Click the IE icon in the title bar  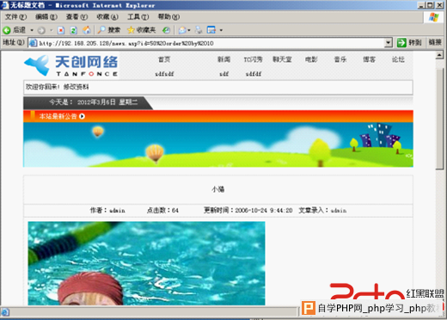[x=5, y=5]
